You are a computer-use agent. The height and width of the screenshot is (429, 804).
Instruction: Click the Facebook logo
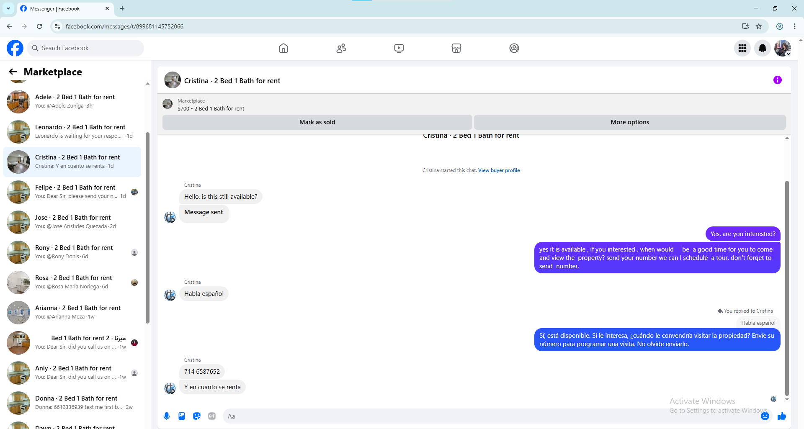tap(15, 48)
